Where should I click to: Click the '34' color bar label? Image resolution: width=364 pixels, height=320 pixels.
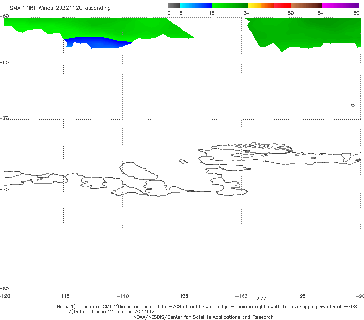[x=246, y=13]
